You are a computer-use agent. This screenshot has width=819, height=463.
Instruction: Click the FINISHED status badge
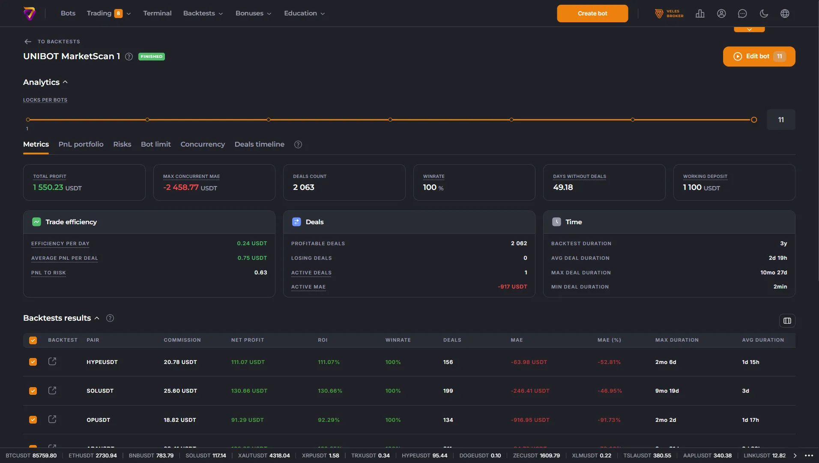point(152,57)
